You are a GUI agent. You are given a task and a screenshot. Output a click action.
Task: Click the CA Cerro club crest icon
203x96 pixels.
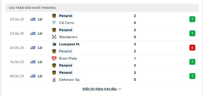[54, 23]
